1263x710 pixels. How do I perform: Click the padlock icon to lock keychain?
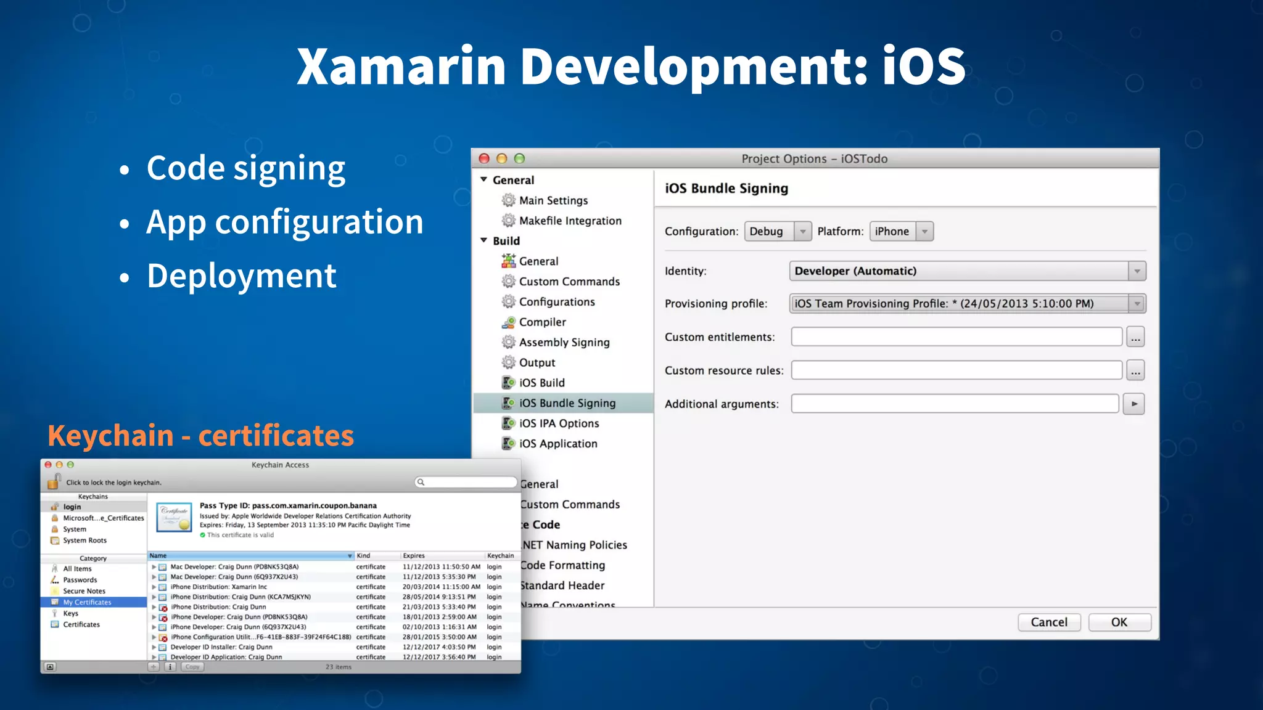point(54,481)
